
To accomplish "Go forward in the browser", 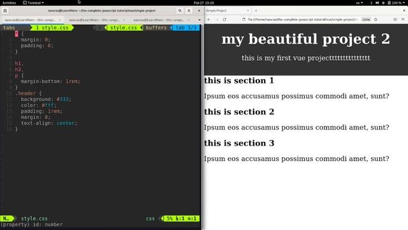I will [x=217, y=20].
